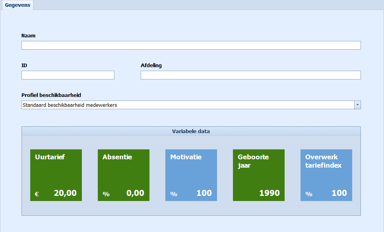Image resolution: width=384 pixels, height=232 pixels.
Task: Select the Absentie tile
Action: click(124, 175)
